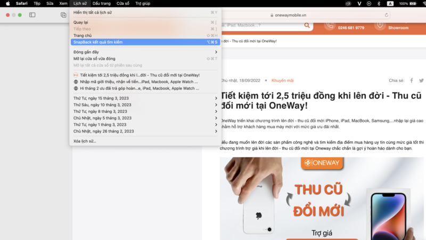Screen dimensions: 426x240
Task: Click the new tab group icon
Action: tap(63, 15)
